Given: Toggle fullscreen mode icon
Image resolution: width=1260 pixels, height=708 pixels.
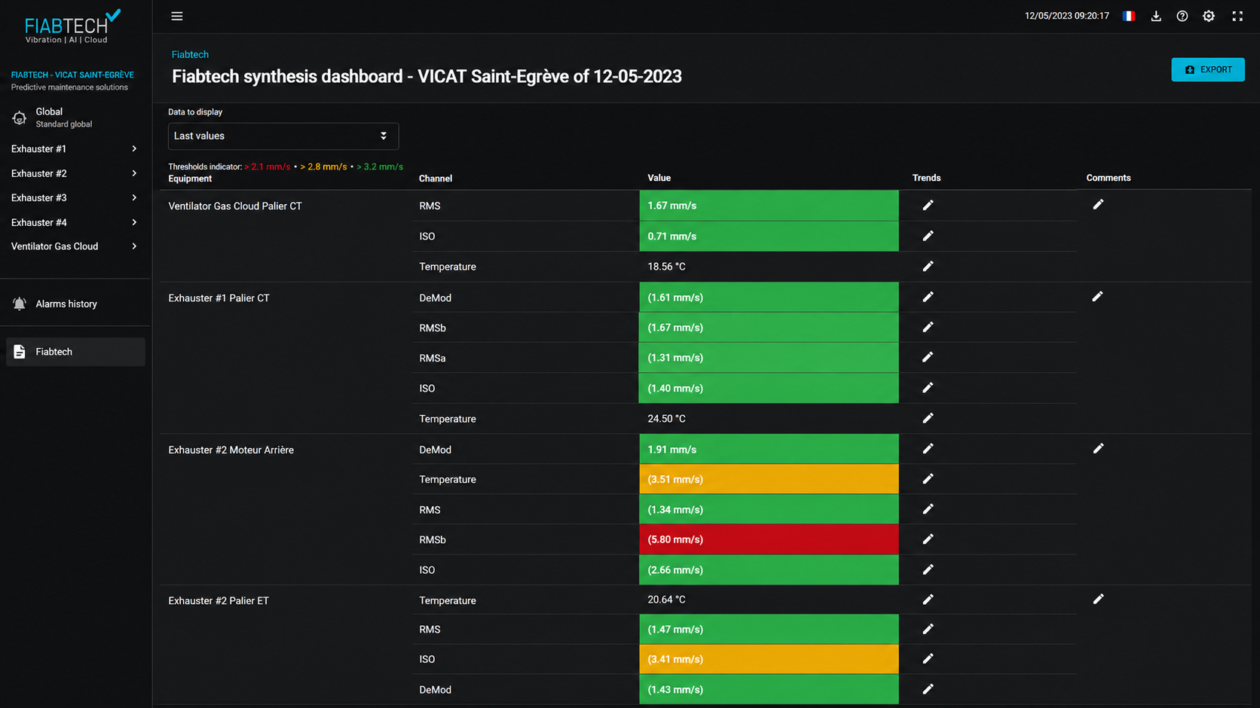Looking at the screenshot, I should pos(1237,16).
